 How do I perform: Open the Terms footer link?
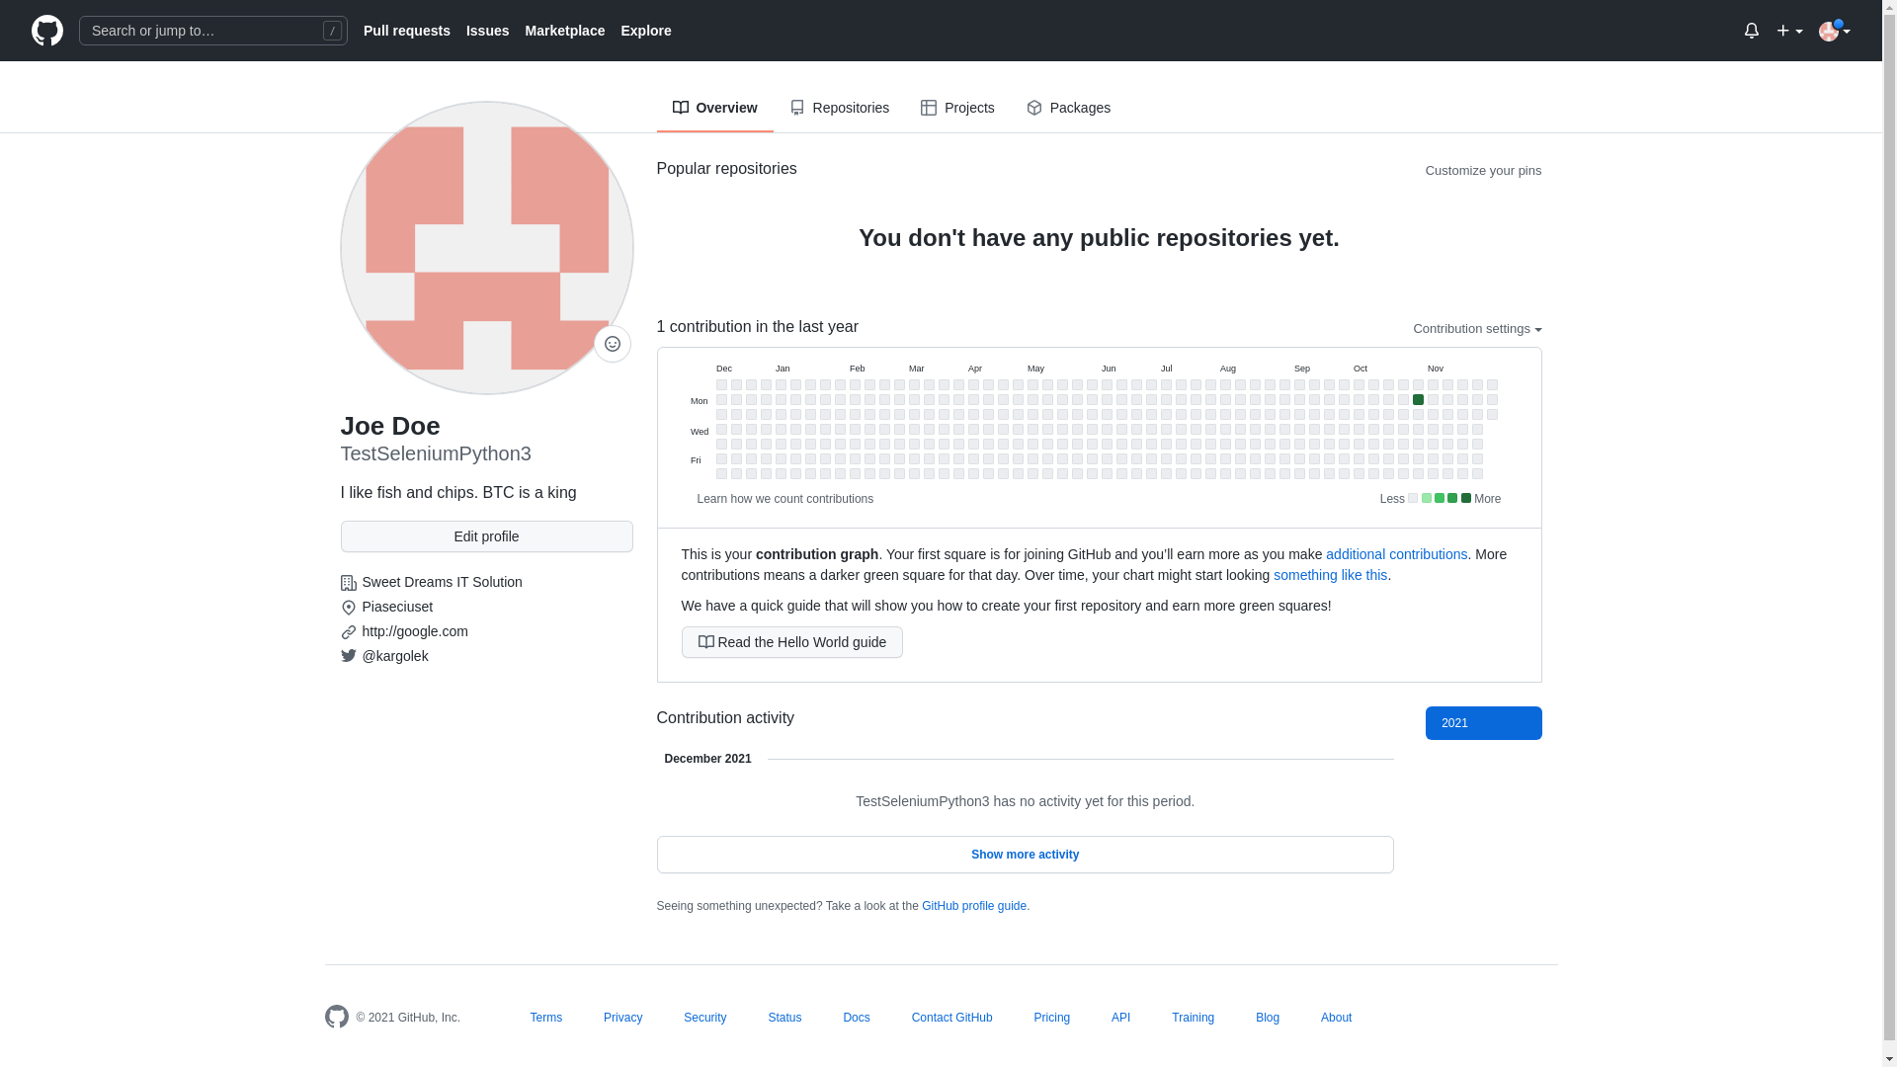coord(546,1018)
